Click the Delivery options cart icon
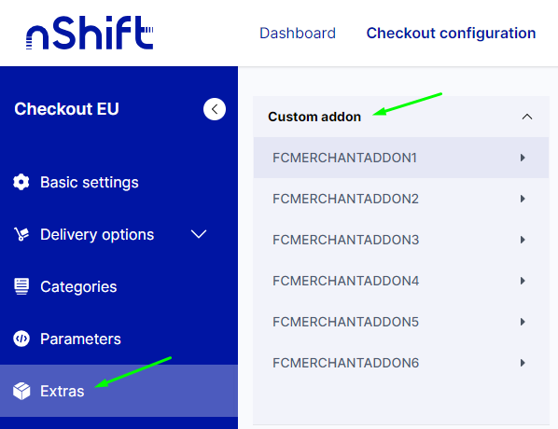Image resolution: width=558 pixels, height=429 pixels. pos(21,234)
